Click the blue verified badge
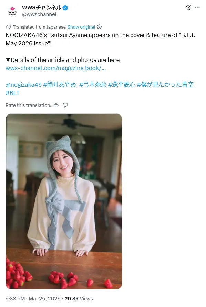The image size is (206, 307). pyautogui.click(x=65, y=8)
